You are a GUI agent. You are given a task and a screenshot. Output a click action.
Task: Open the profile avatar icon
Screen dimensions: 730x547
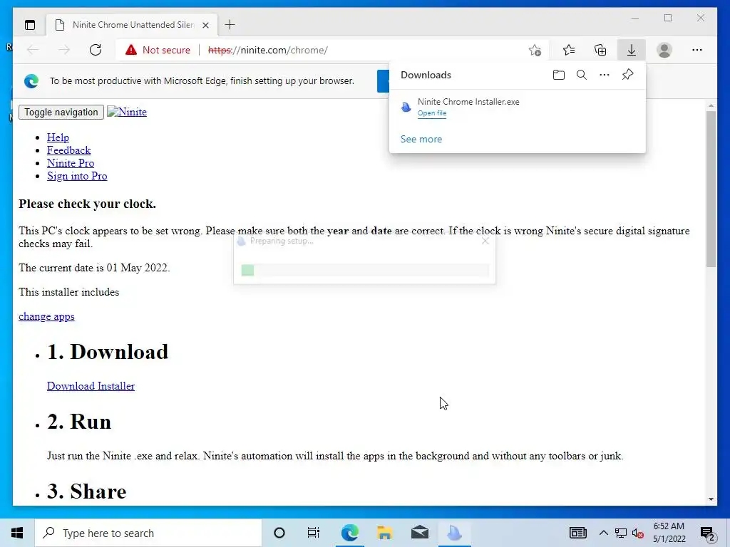pos(664,50)
